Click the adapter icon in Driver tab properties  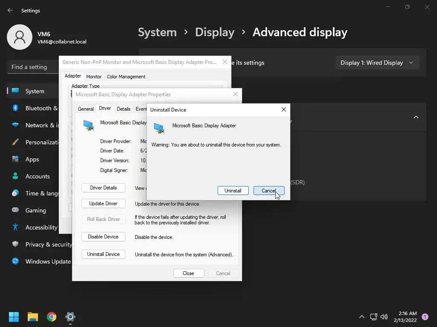[x=89, y=126]
